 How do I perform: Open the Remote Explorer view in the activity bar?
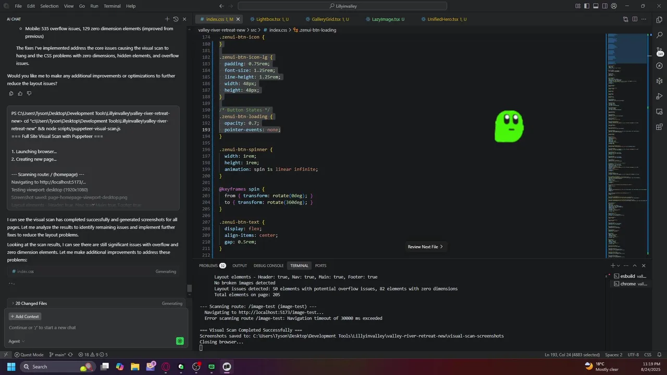pyautogui.click(x=659, y=111)
